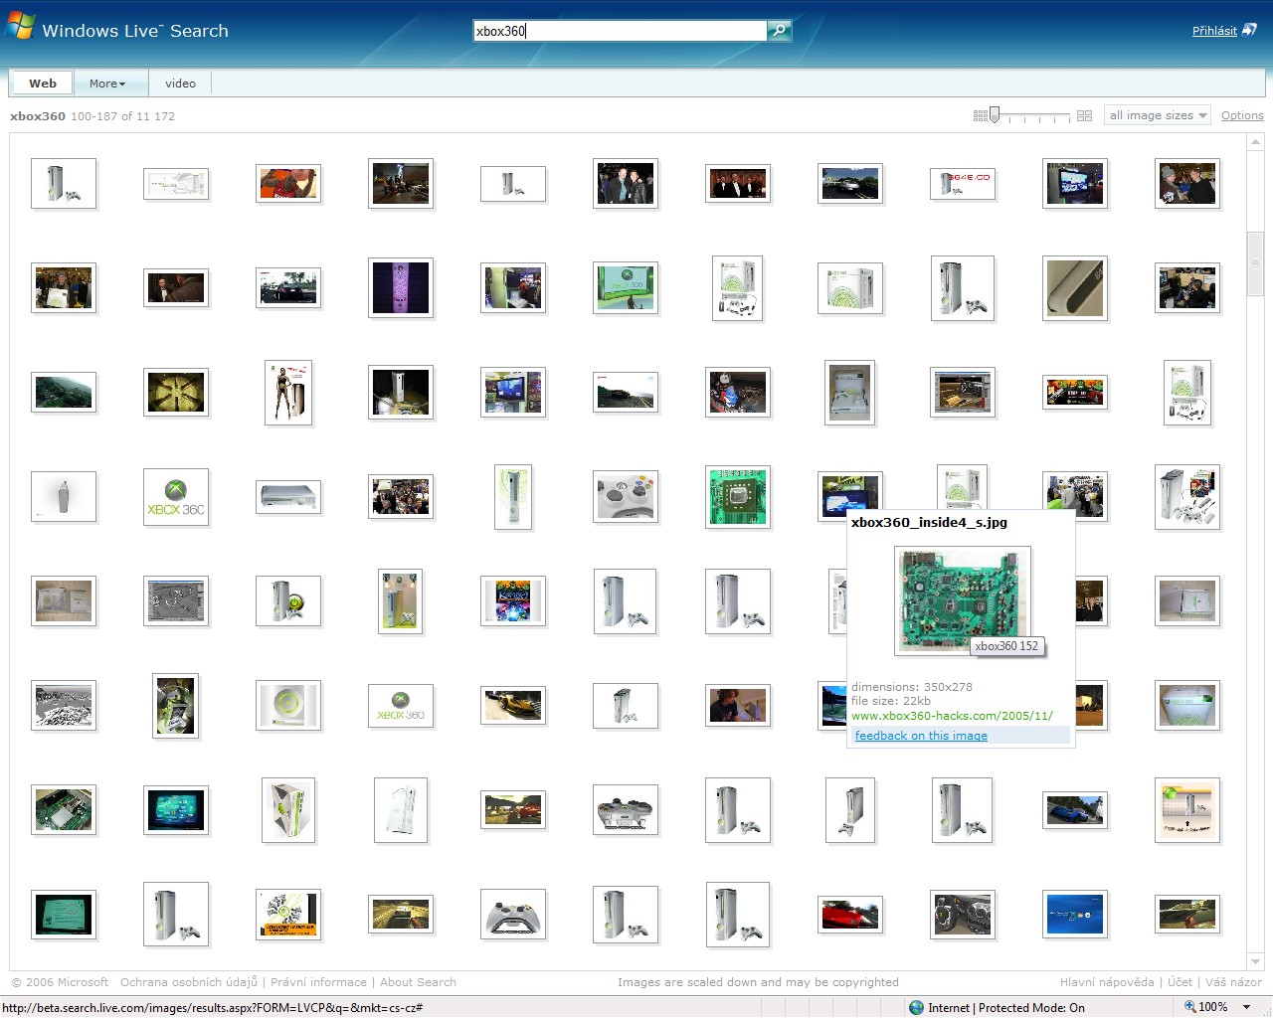
Task: Click the vertical scrollbar thumb
Action: click(x=1255, y=263)
